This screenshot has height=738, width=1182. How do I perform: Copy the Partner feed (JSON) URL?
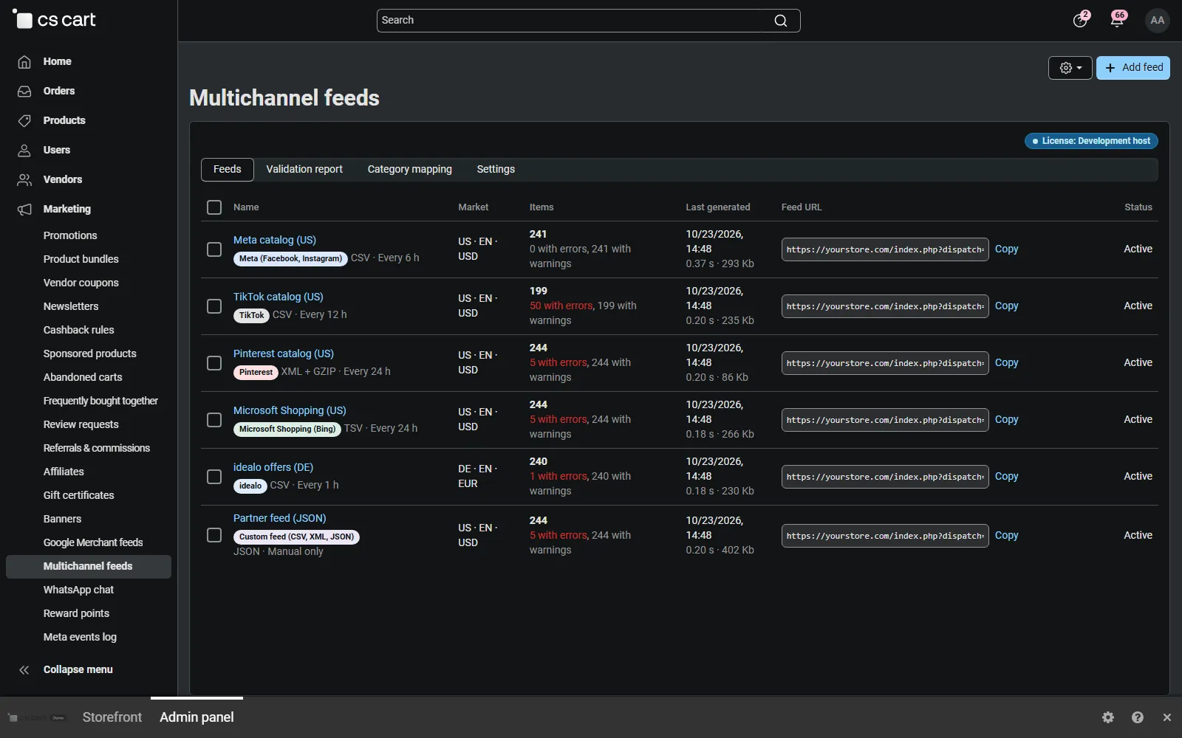[x=1006, y=536]
